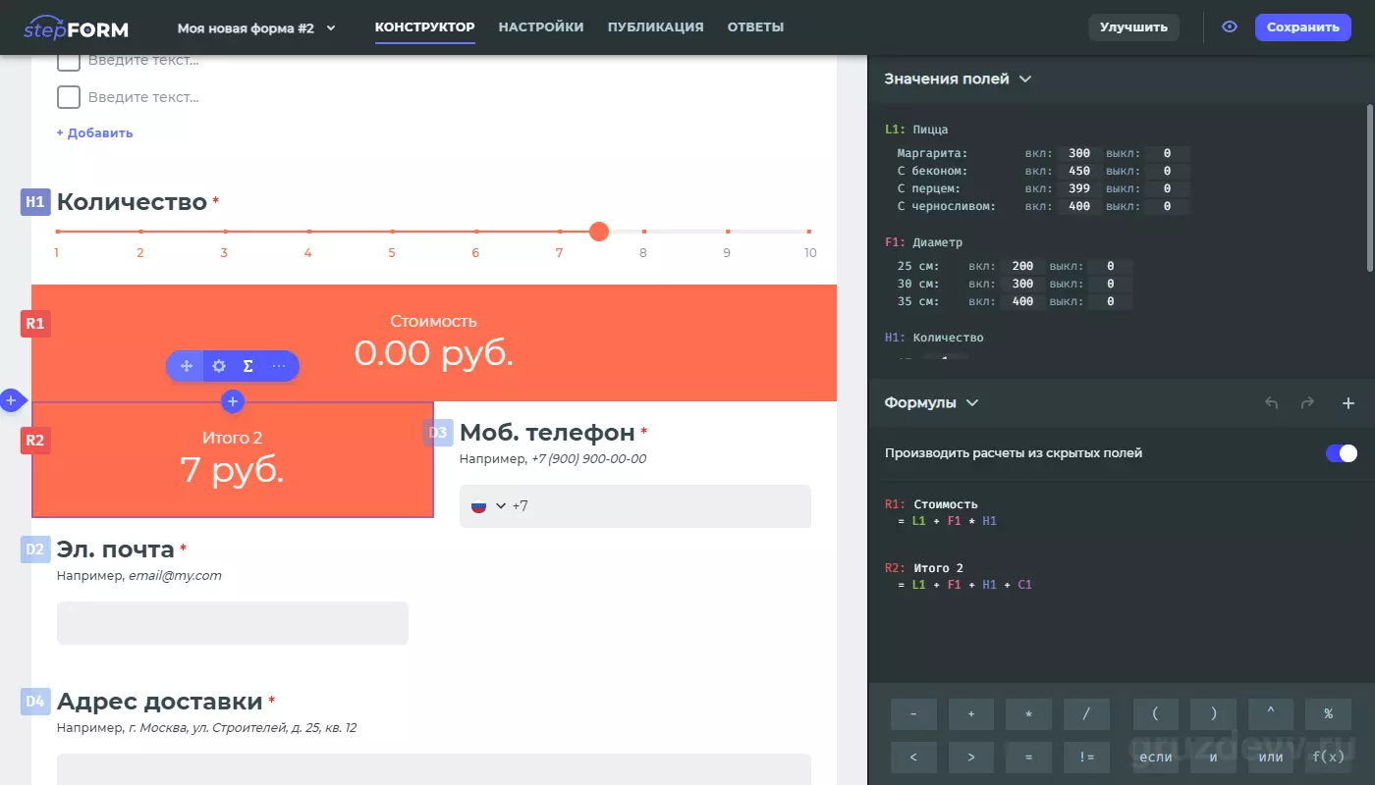Viewport: 1375px width, 785px height.
Task: Click the field values panel scrollbar
Action: [1370, 186]
